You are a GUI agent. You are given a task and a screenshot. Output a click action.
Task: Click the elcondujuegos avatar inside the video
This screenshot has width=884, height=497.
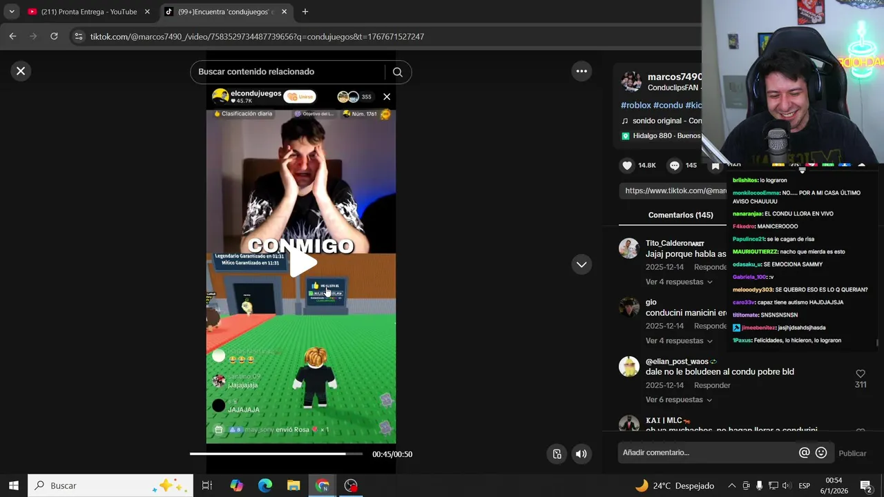[x=220, y=97]
